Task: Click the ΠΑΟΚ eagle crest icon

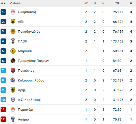Action: (x=13, y=41)
